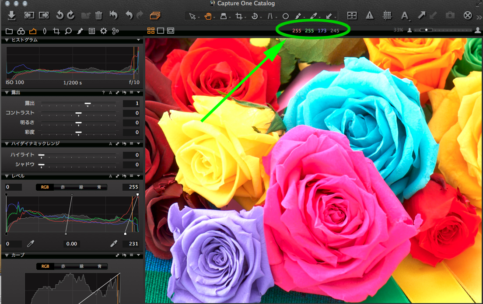Open the Library folder tool tab

click(9, 31)
